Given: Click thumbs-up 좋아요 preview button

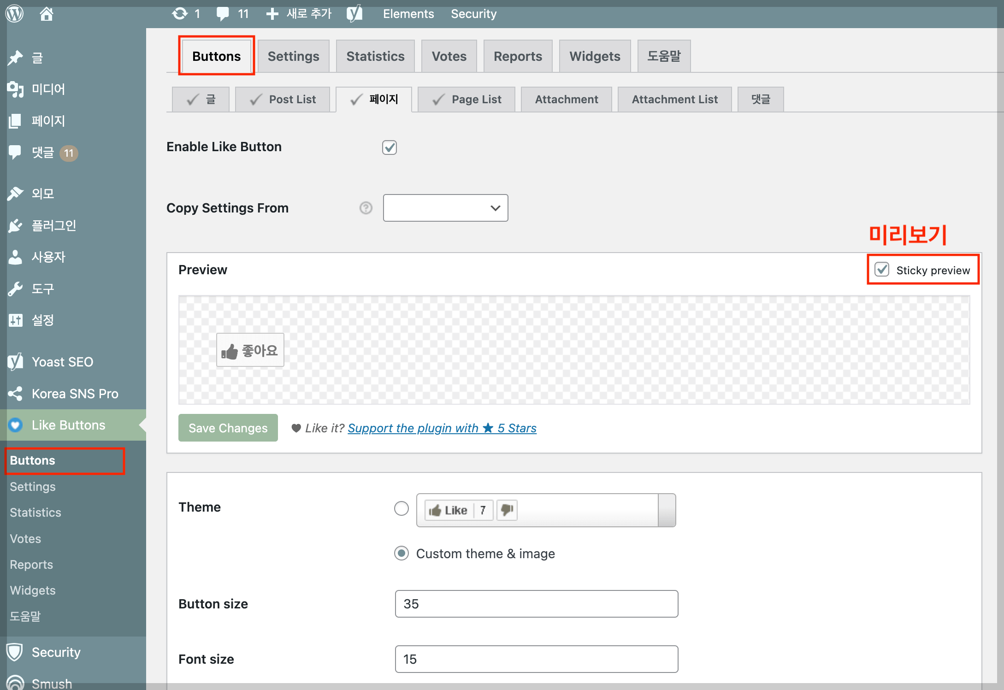Looking at the screenshot, I should tap(250, 350).
